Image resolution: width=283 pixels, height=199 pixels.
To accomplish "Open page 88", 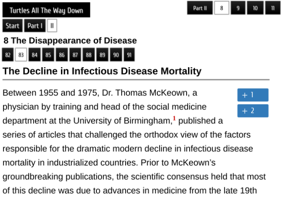I will (x=88, y=55).
